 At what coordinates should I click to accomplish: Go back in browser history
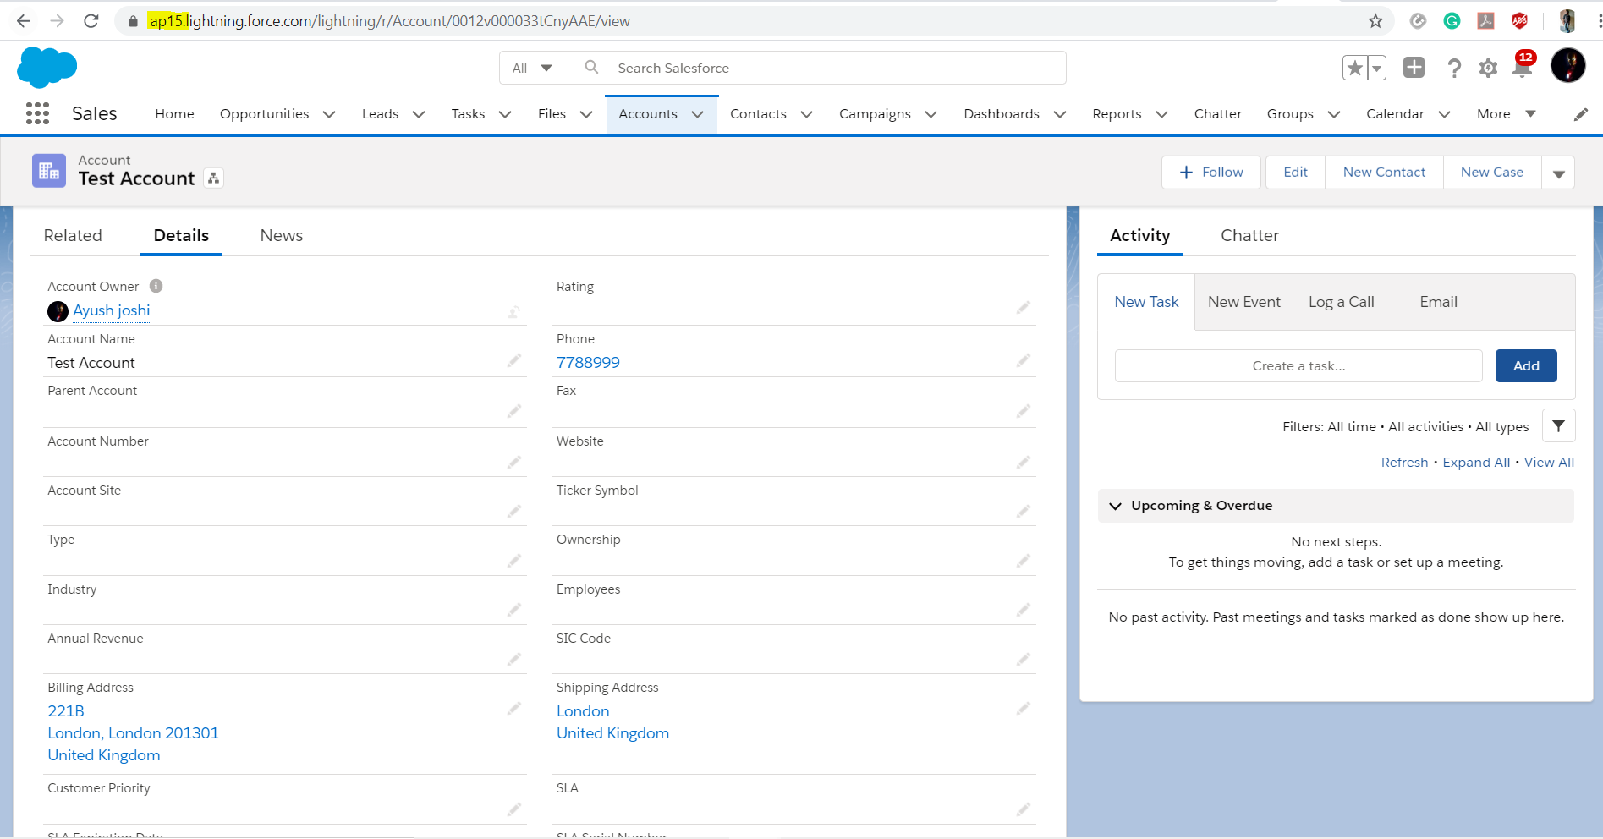point(24,21)
